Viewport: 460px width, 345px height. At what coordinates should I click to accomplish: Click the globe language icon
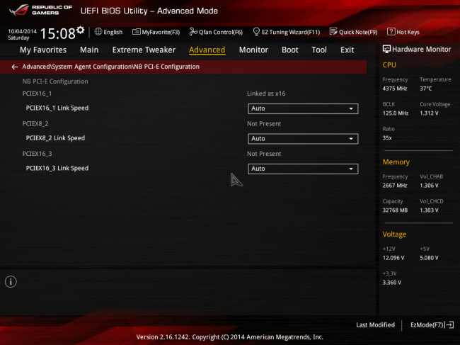(98, 32)
